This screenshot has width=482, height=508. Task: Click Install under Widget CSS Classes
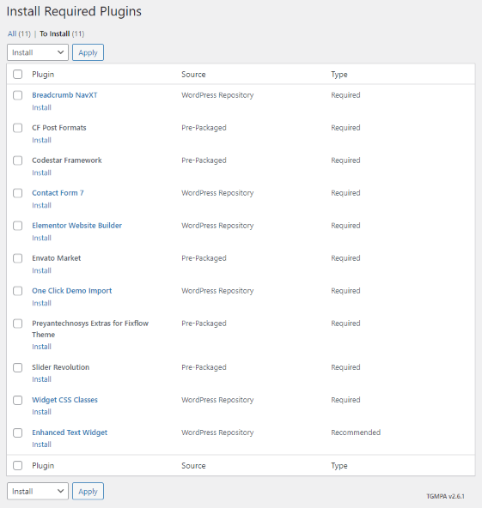(41, 412)
